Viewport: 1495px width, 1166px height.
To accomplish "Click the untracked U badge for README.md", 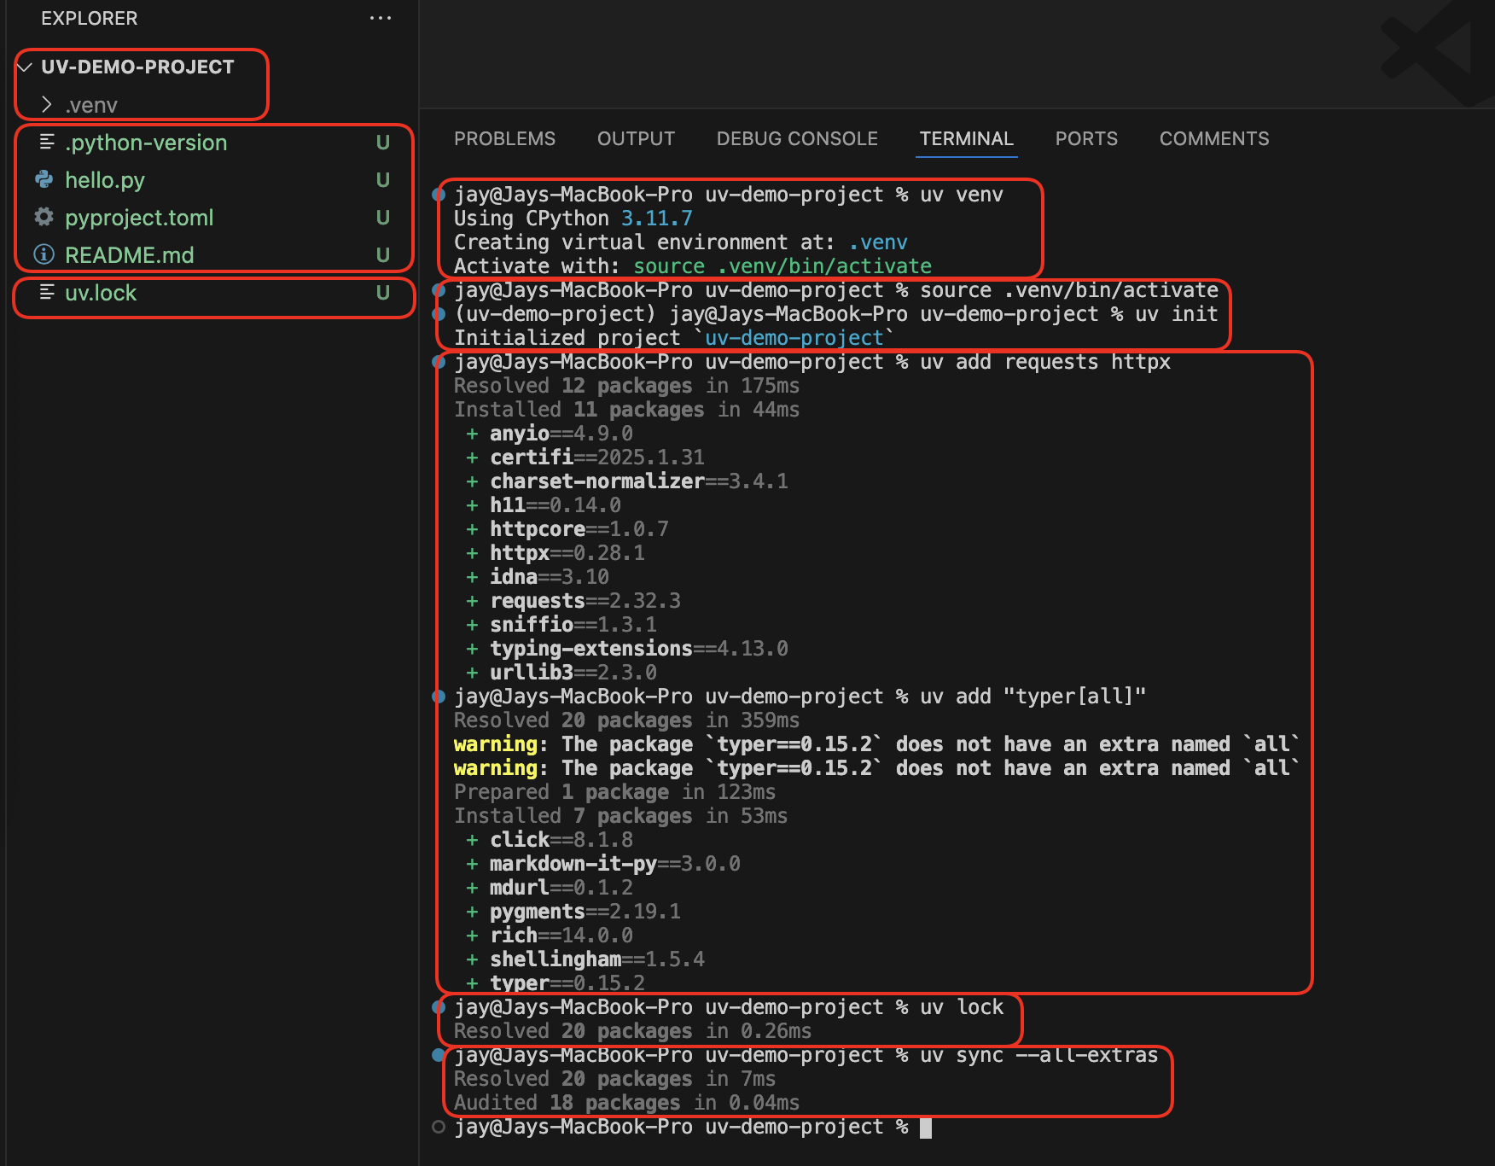I will [x=383, y=255].
